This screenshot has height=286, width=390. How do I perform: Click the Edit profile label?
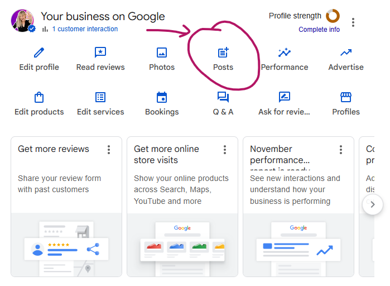(x=39, y=67)
